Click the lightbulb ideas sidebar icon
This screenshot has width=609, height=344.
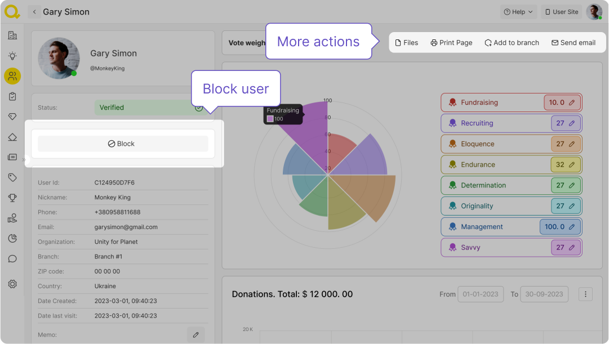tap(12, 56)
